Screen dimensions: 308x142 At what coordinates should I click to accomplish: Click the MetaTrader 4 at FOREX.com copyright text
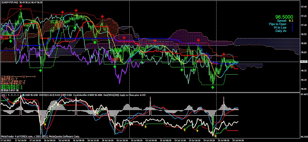click(36, 137)
